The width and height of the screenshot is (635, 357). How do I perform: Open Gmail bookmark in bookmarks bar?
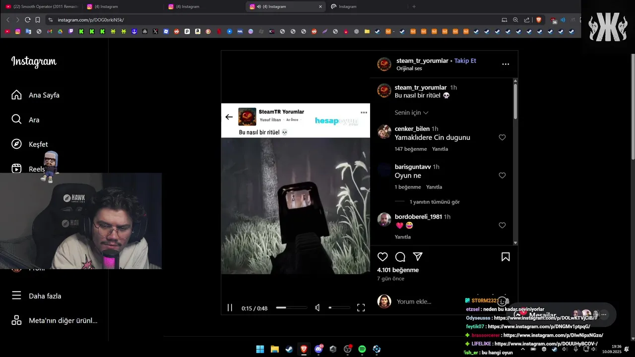[50, 31]
